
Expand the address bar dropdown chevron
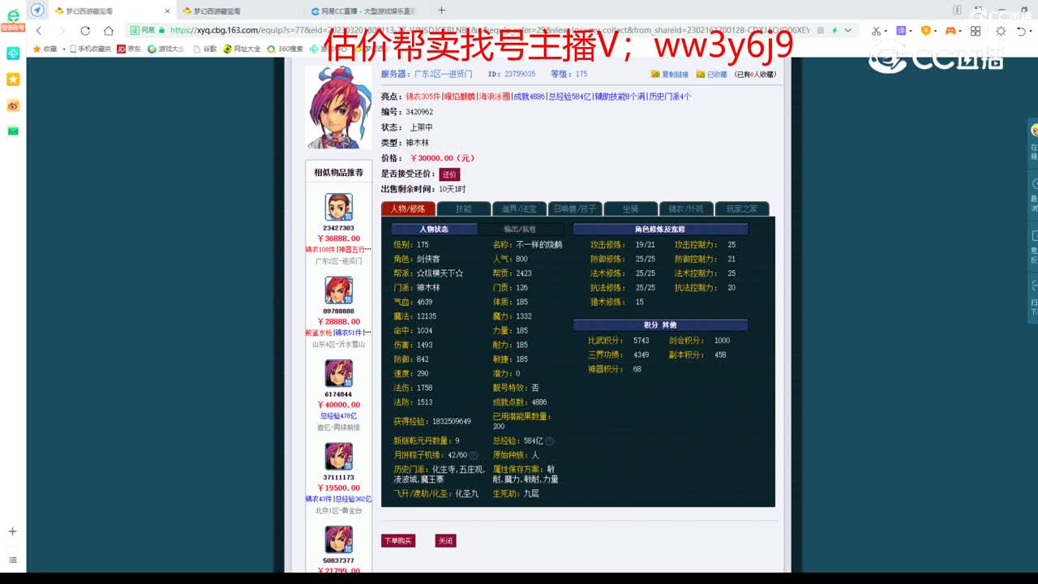coord(848,30)
